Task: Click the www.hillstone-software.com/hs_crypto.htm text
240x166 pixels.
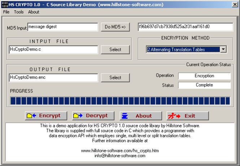Action: (x=120, y=151)
